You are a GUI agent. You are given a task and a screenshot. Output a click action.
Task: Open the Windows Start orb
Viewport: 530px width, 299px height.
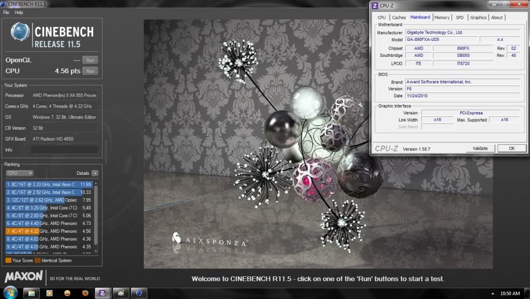(x=10, y=293)
